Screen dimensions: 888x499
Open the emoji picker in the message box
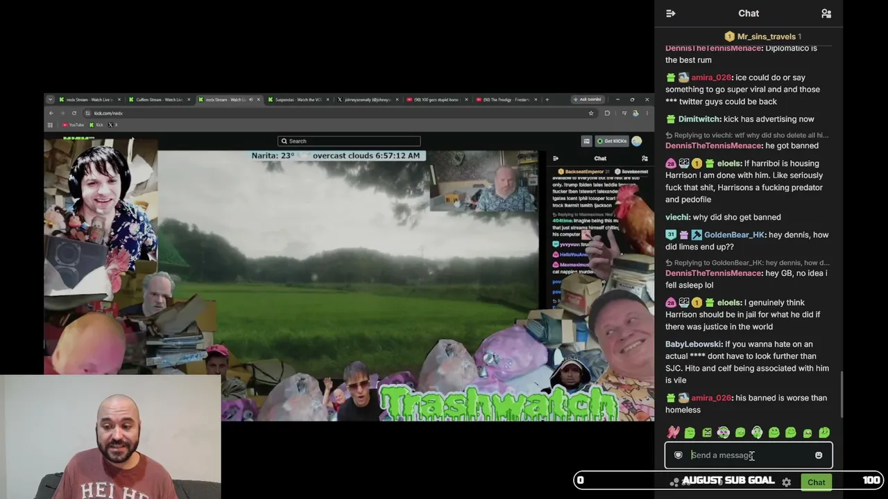[x=819, y=455]
